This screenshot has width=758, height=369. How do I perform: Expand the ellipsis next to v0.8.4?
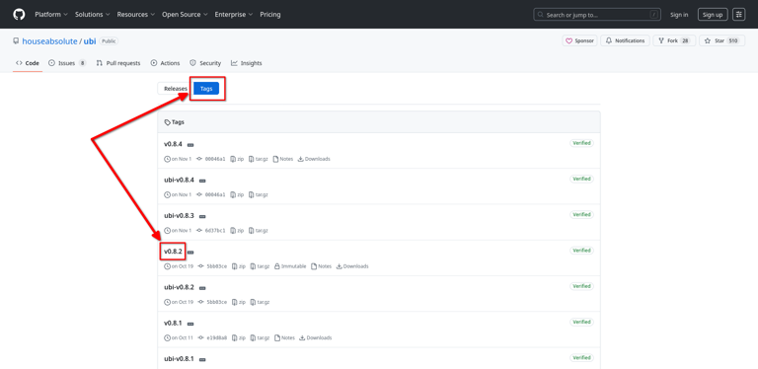tap(190, 145)
